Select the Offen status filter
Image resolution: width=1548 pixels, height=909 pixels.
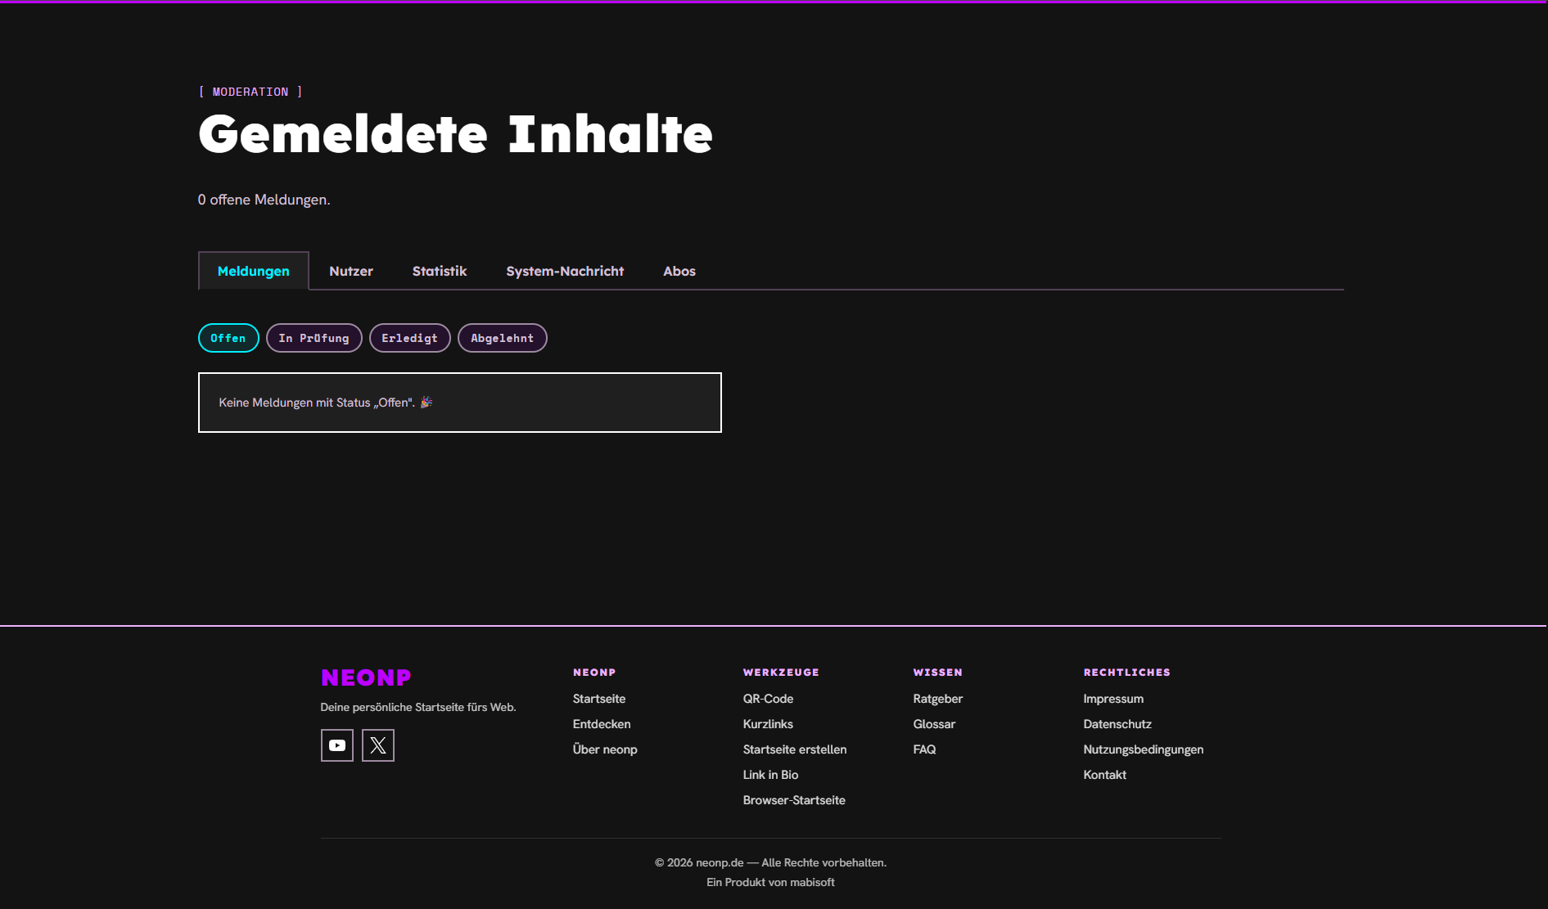[228, 338]
